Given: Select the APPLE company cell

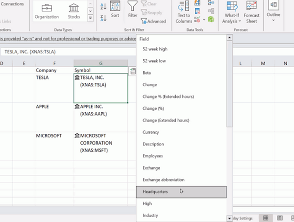Looking at the screenshot, I should click(x=54, y=118).
